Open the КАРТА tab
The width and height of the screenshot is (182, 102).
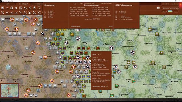(8, 4)
